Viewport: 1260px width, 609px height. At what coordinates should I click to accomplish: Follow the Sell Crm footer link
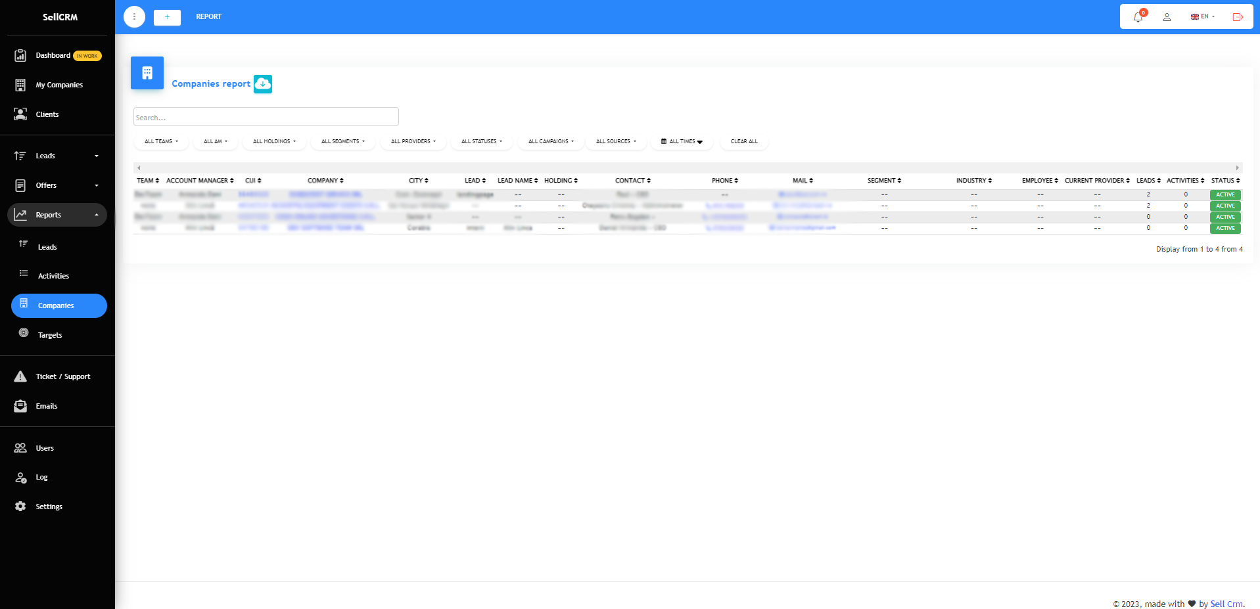[x=1226, y=604]
